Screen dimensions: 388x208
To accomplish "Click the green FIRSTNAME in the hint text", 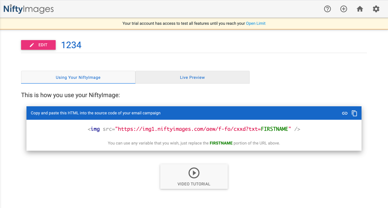I will [x=221, y=143].
